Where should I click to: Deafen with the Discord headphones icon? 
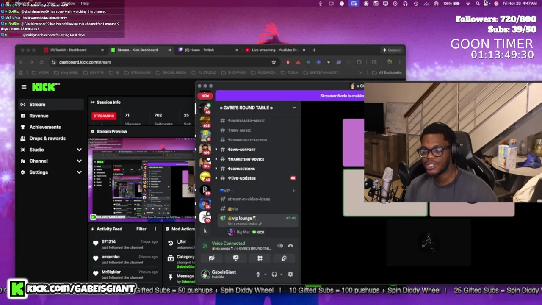click(x=274, y=274)
